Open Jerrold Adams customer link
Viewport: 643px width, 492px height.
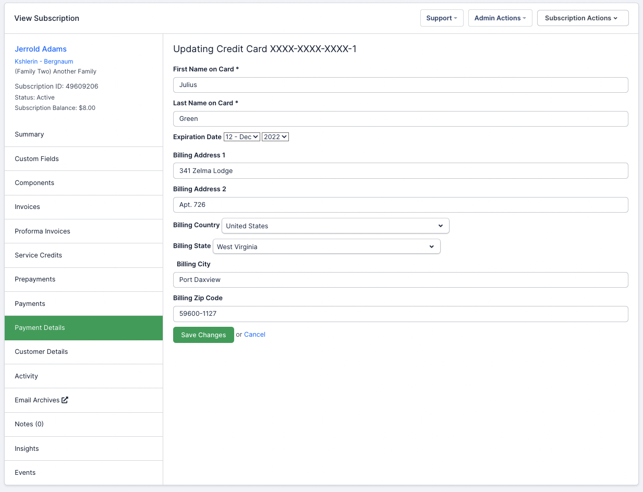(41, 49)
